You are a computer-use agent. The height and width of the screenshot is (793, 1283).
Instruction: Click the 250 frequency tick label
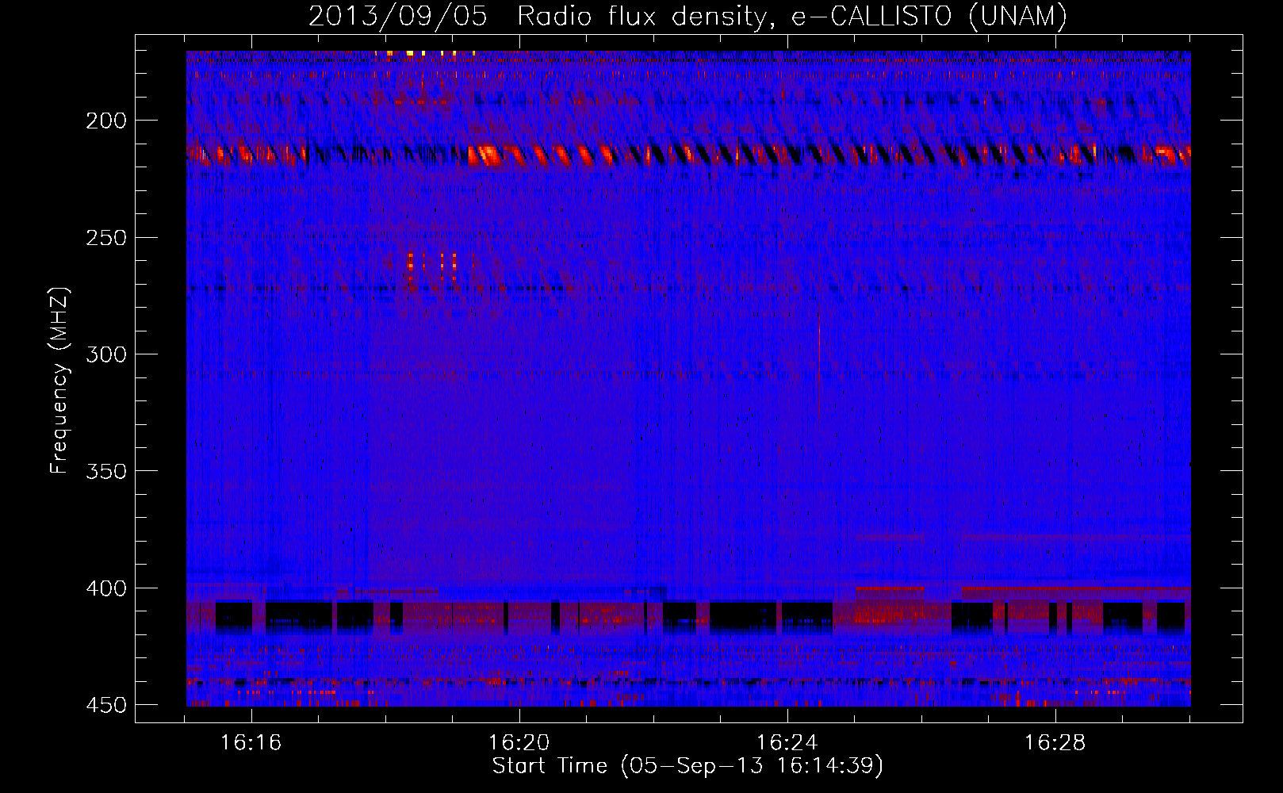106,238
